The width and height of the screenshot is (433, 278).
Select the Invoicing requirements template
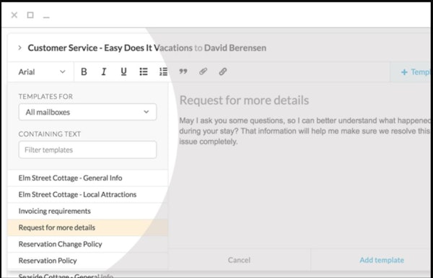coord(88,211)
